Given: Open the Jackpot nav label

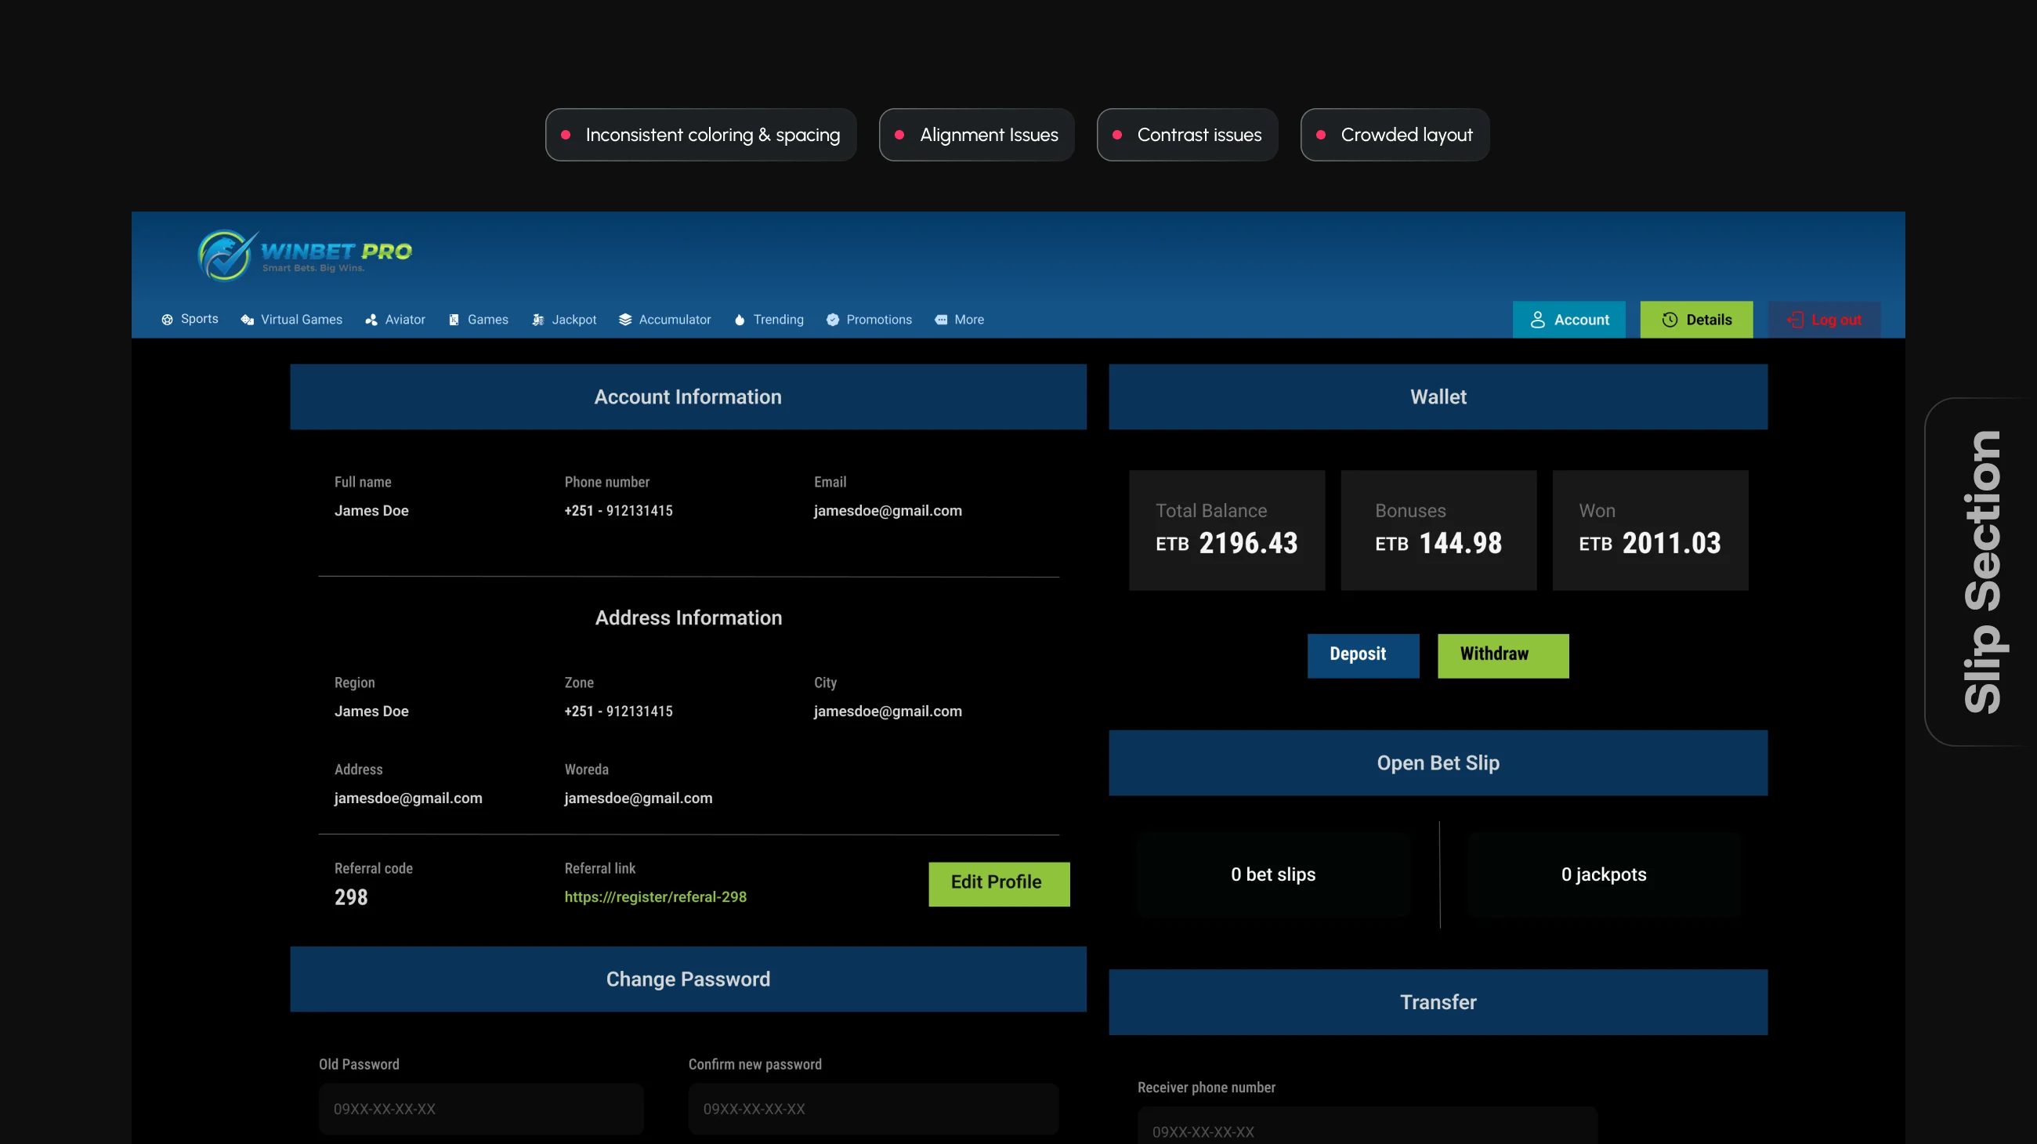Looking at the screenshot, I should (574, 320).
